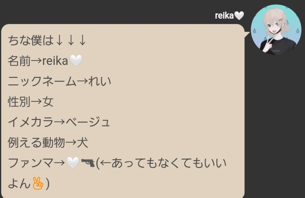Image resolution: width=305 pixels, height=198 pixels.
Task: Select the first line ちな僕は↓↓↓
Action: point(47,40)
